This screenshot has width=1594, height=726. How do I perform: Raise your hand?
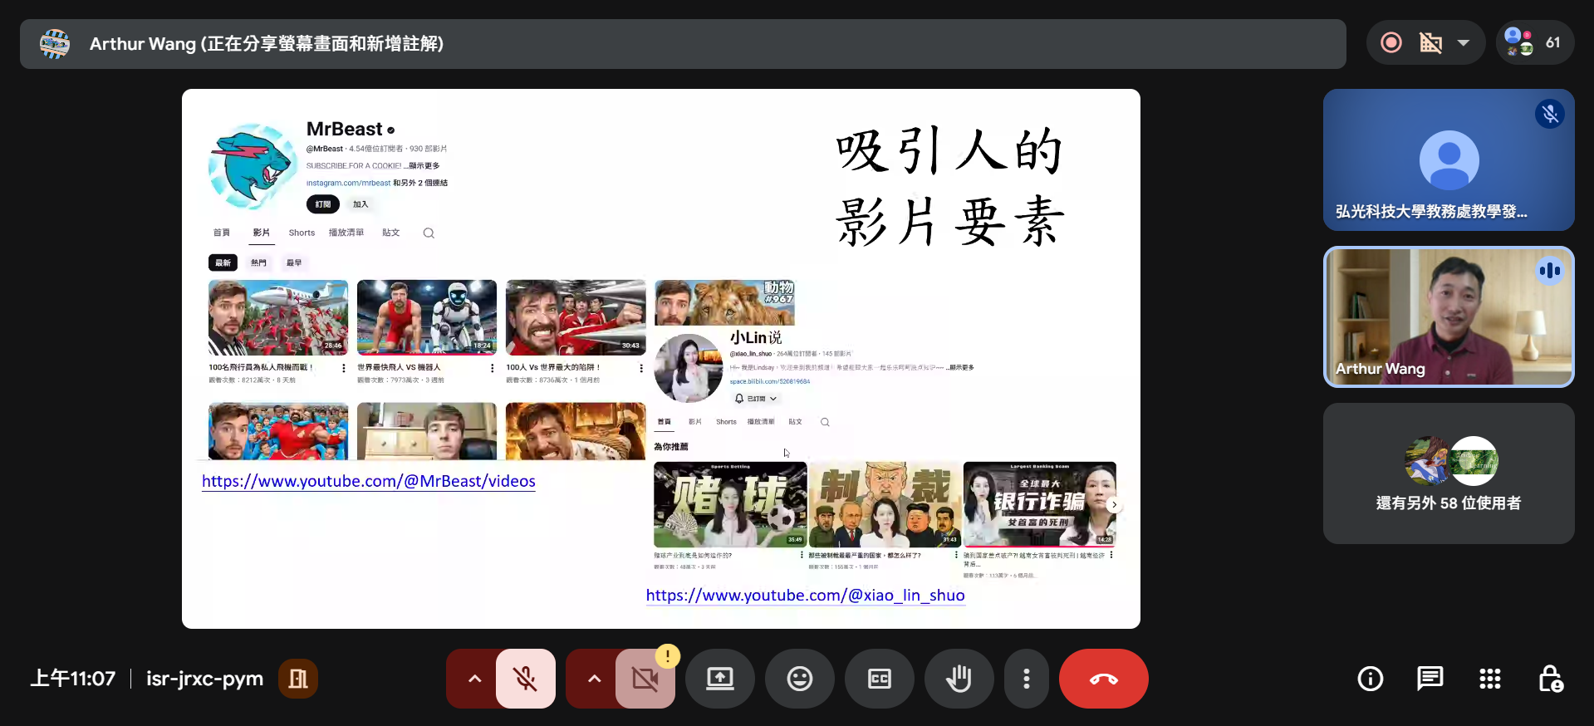[x=959, y=679]
